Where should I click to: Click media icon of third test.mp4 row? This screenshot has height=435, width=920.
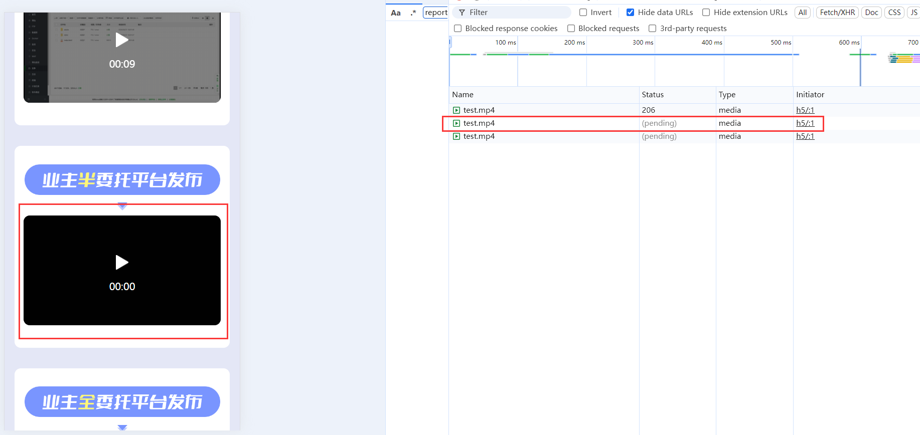point(456,136)
